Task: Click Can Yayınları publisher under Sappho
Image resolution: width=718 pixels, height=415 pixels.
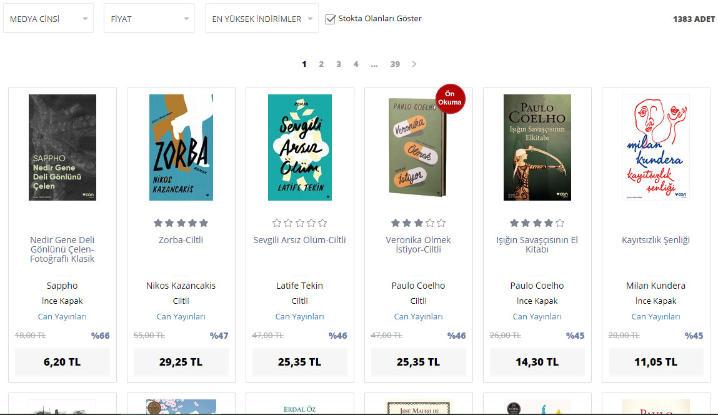Action: 62,316
